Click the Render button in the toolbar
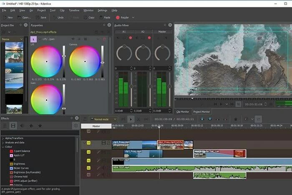 (x=121, y=18)
